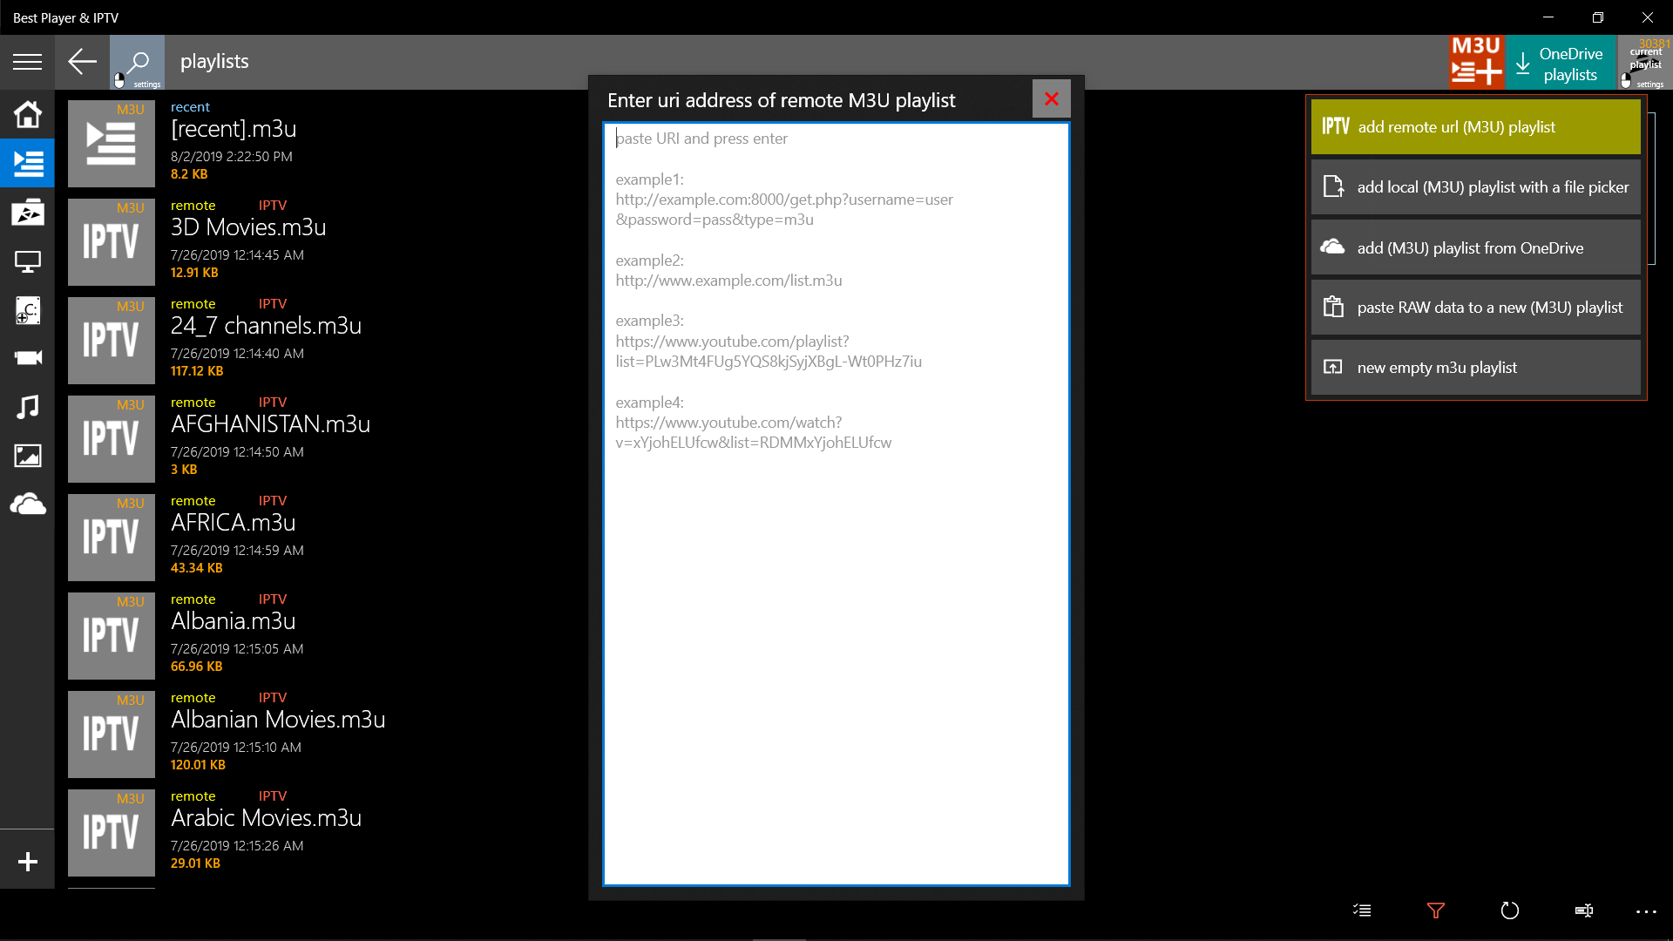Click the [recent].m3u list thumbnail
The width and height of the screenshot is (1673, 941).
112,144
